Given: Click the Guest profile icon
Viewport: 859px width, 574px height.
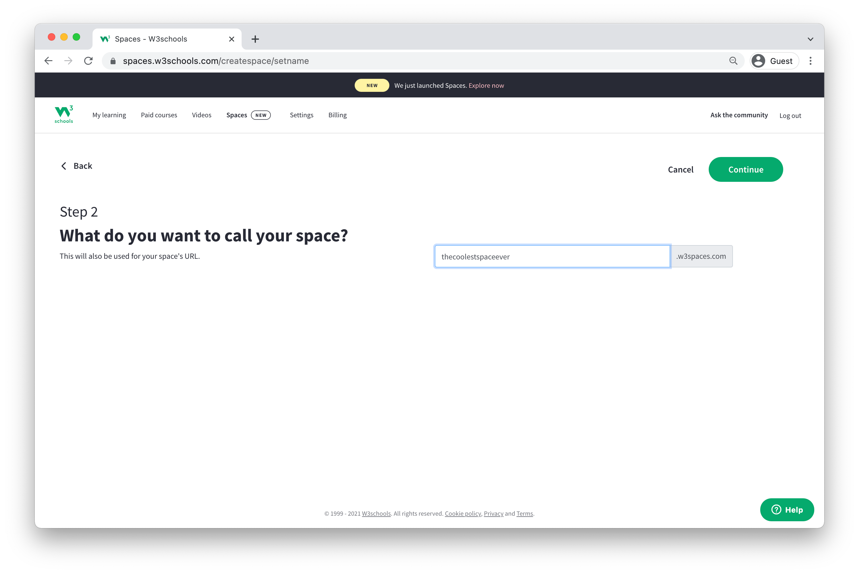Looking at the screenshot, I should (760, 60).
